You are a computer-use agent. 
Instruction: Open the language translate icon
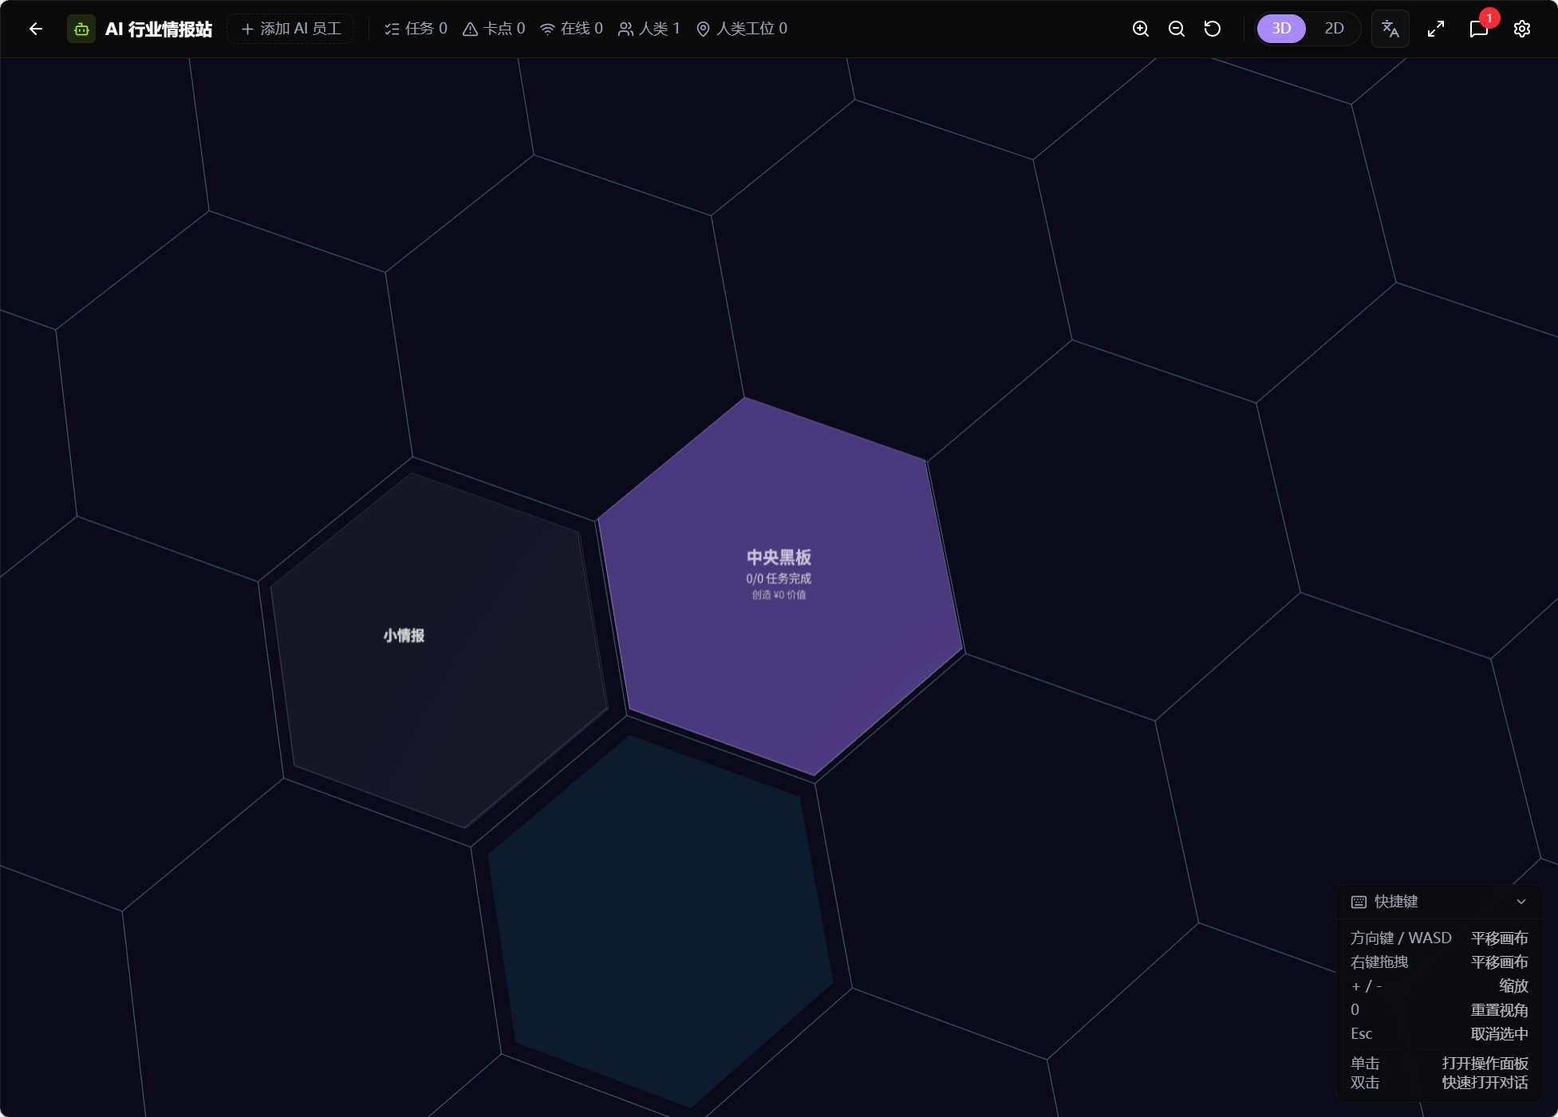pyautogui.click(x=1390, y=29)
